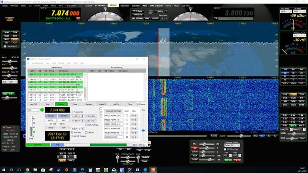Select the 40 meter band button
Viewport: 308px width, 173px height.
(x=285, y=73)
